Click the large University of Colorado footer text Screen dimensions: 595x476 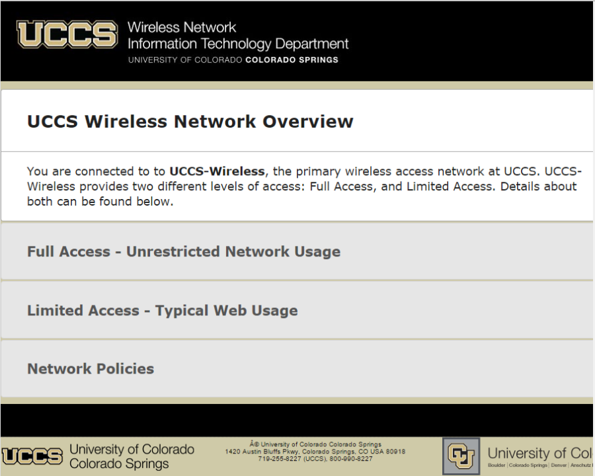tap(540, 454)
